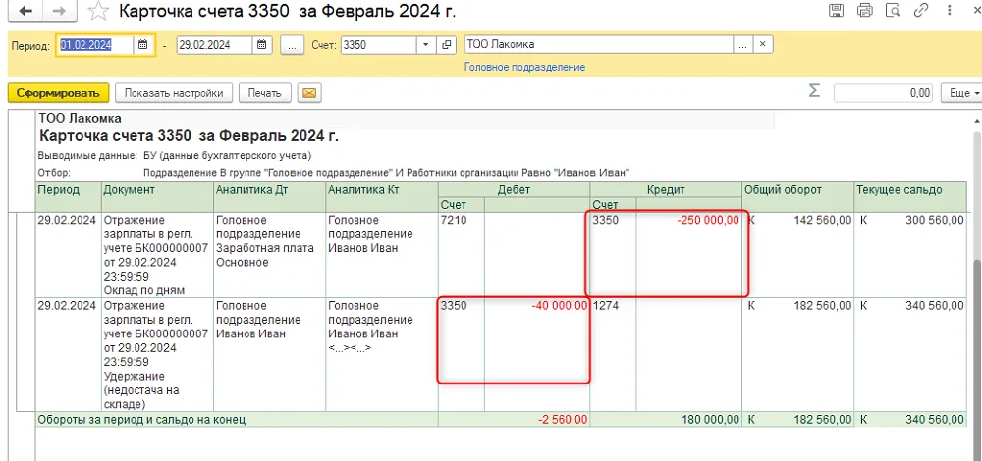Print report using the top-right printer icon
The height and width of the screenshot is (461, 982).
tap(864, 10)
